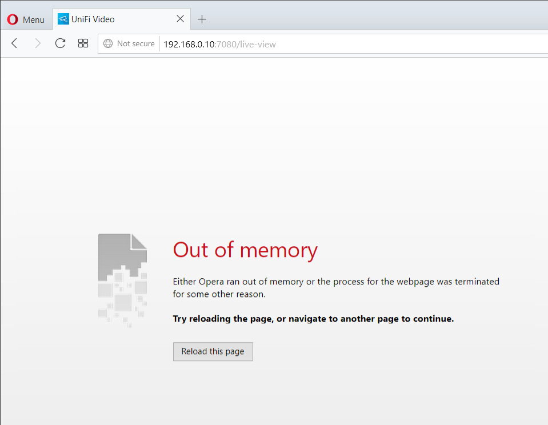Click the 'Either Opera ran out of memory' text

pyautogui.click(x=335, y=282)
